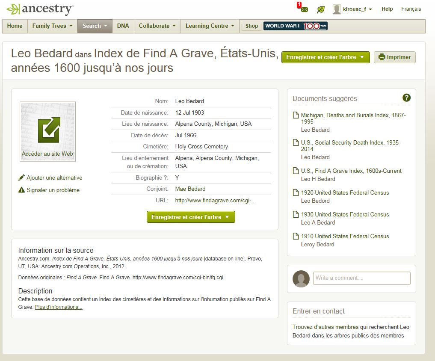Expand the Collaborate menu
This screenshot has height=361, width=435.
click(x=157, y=26)
